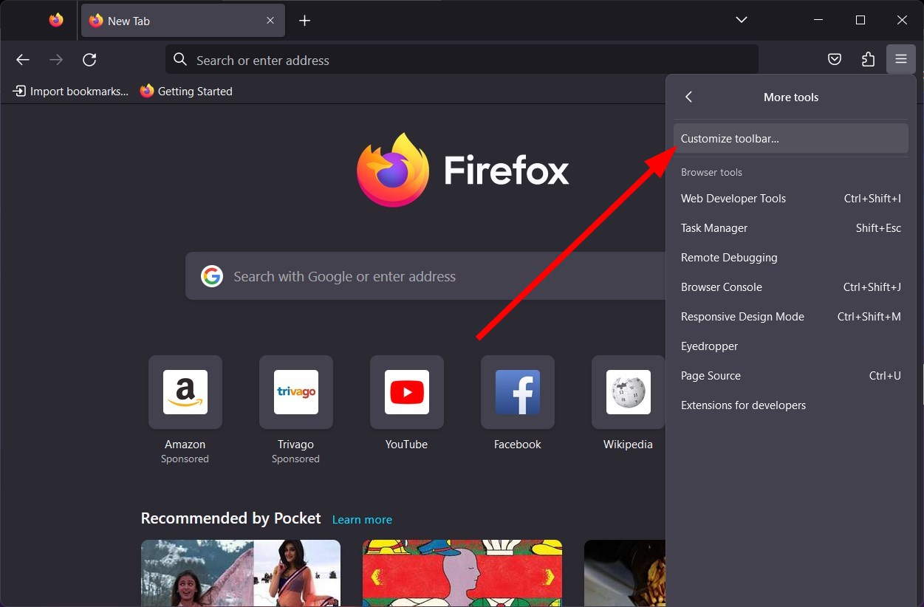Maximize the Firefox window
924x607 pixels.
pos(860,21)
